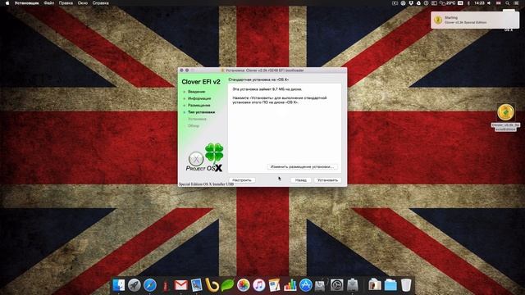Launch iTunes from the dock
Image resolution: width=525 pixels, height=295 pixels.
[259, 285]
